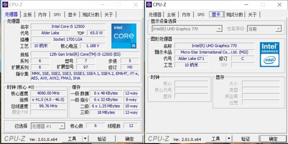
Task: Click 工具 button in right window
Action: (216, 139)
